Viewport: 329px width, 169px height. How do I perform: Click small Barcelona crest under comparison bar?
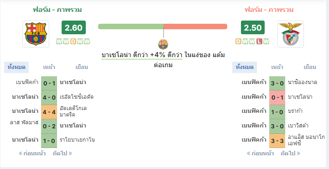tap(163, 44)
